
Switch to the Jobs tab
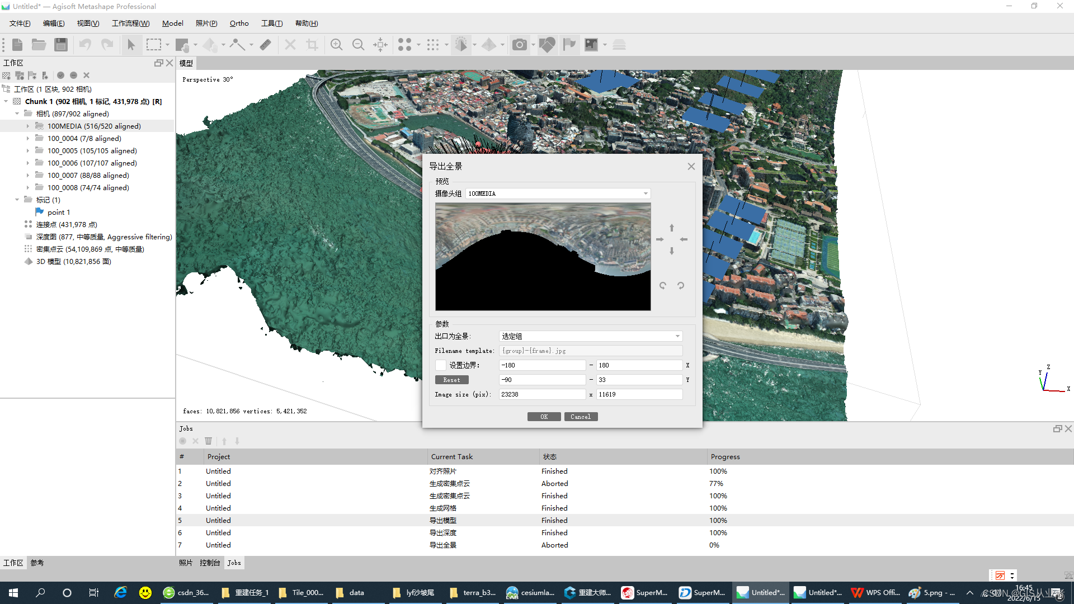pyautogui.click(x=234, y=563)
